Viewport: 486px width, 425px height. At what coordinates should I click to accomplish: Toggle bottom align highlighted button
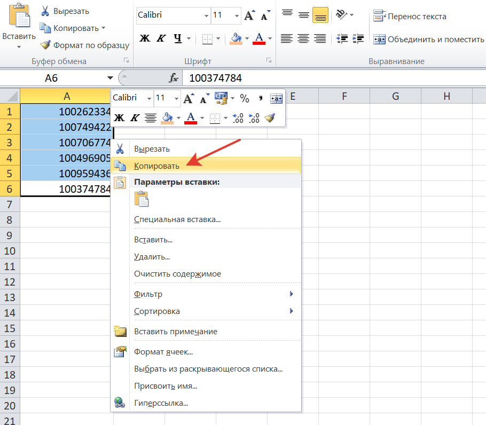click(320, 15)
